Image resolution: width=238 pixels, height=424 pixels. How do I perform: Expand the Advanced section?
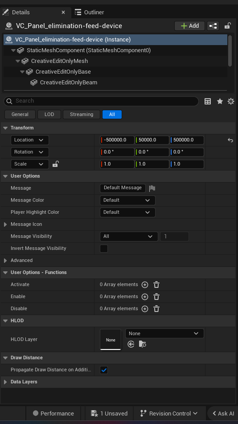pyautogui.click(x=5, y=261)
